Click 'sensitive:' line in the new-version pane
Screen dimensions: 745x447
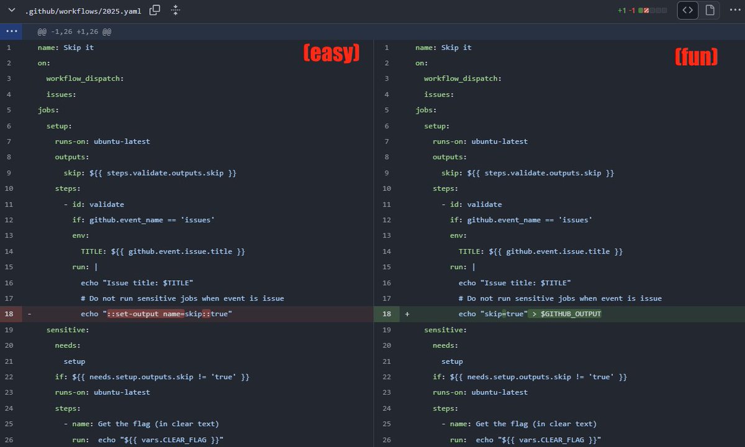coord(445,330)
